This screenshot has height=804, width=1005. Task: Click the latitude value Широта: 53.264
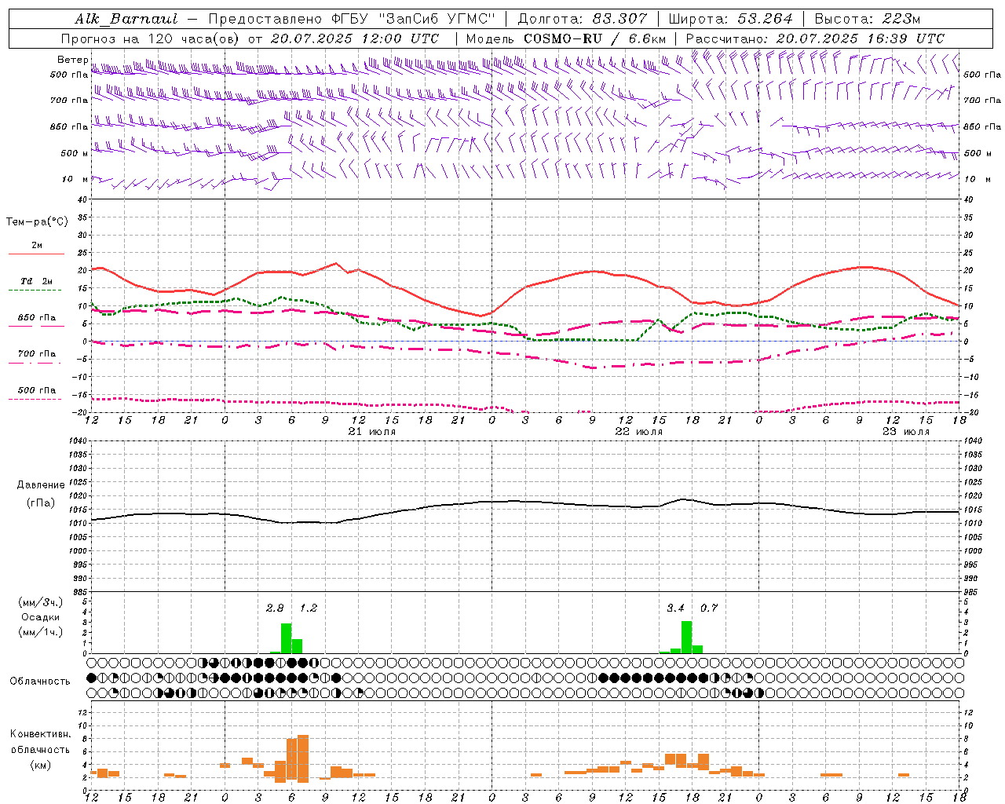coord(730,19)
